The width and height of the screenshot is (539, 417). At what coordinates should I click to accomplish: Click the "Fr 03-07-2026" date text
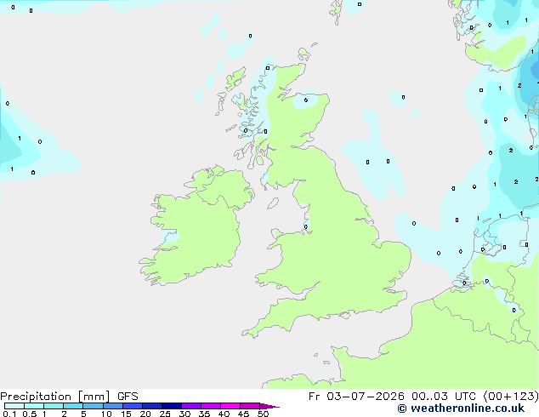[x=356, y=397]
